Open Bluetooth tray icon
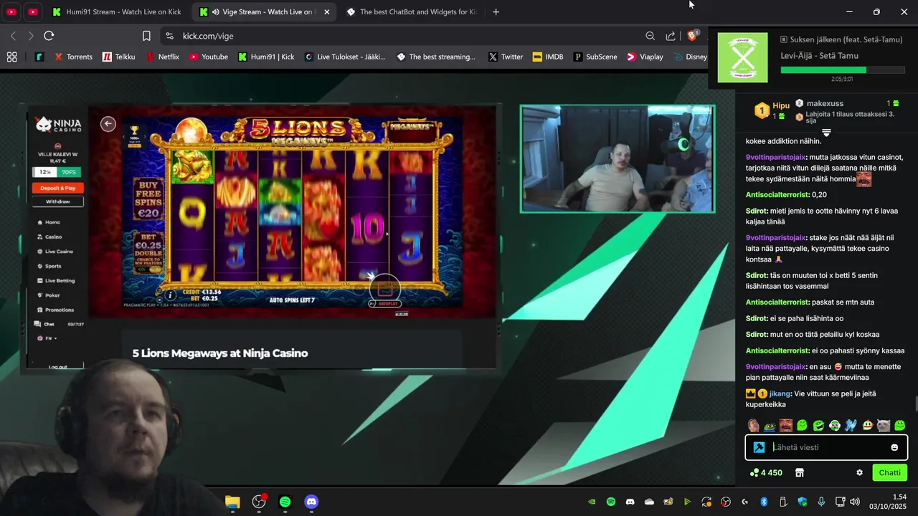The height and width of the screenshot is (516, 918). pos(764,502)
